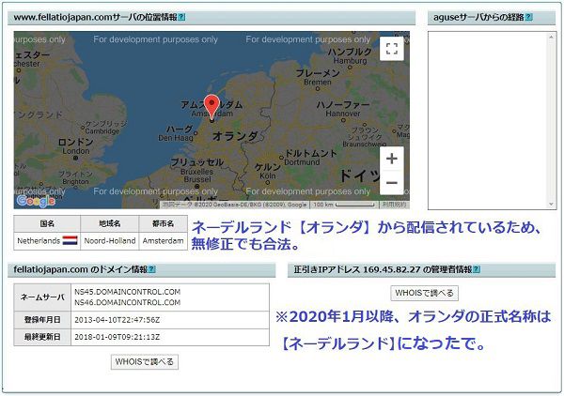Viewport: 564px width, 396px height.
Task: Click the Google logo on the map
Action: click(x=36, y=202)
